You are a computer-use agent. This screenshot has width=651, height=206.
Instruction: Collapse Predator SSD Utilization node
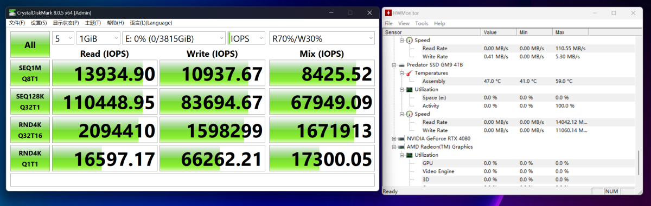pos(402,89)
